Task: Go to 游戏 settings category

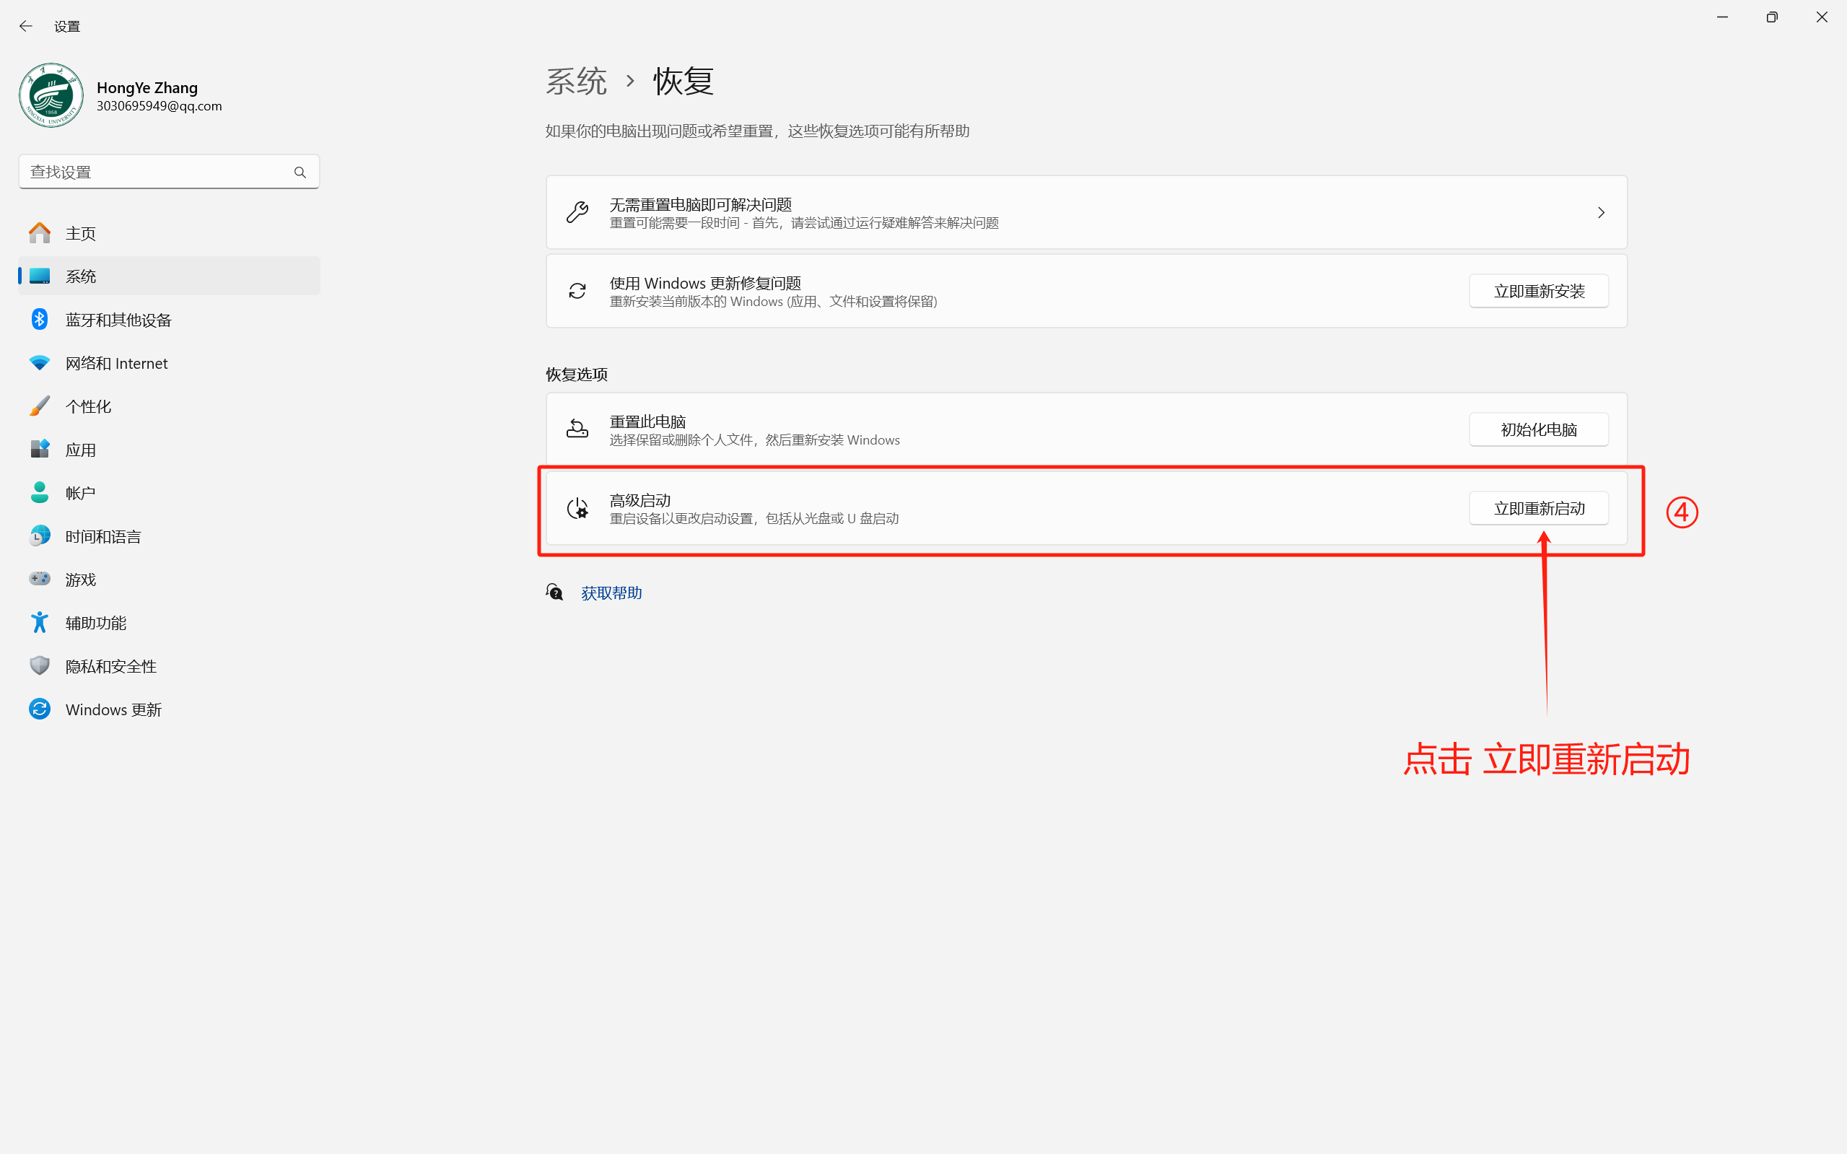Action: click(x=81, y=580)
